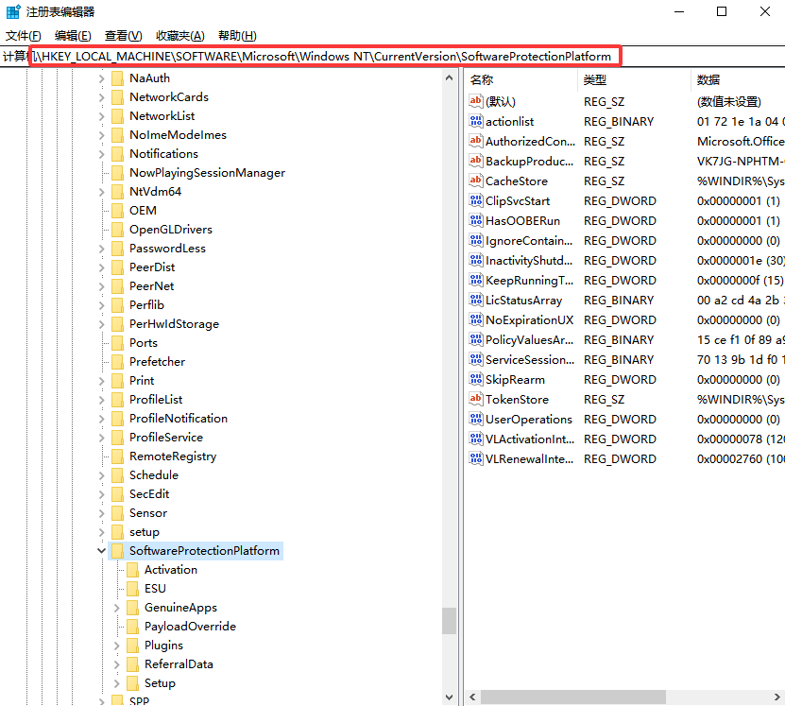
Task: Click the actionlist binary value icon
Action: click(475, 121)
